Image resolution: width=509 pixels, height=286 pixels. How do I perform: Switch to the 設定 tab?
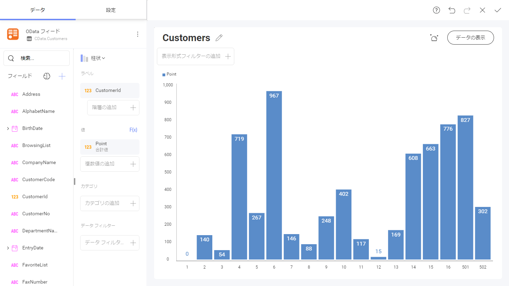click(x=111, y=10)
